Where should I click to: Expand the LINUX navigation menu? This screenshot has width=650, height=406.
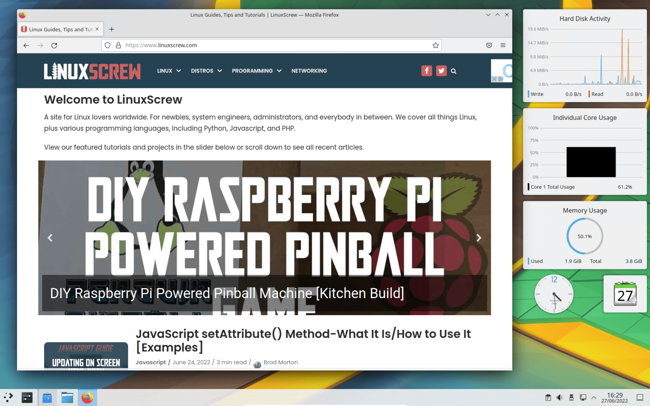click(x=169, y=71)
